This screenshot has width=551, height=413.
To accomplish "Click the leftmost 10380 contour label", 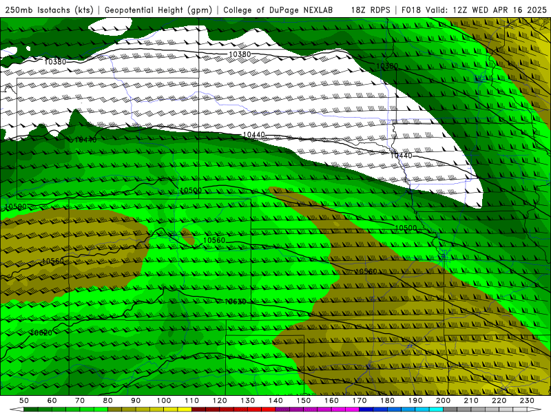I will pyautogui.click(x=55, y=62).
